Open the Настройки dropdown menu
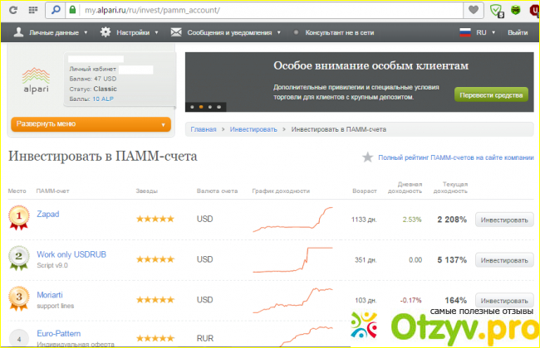540x348 pixels. click(x=130, y=32)
